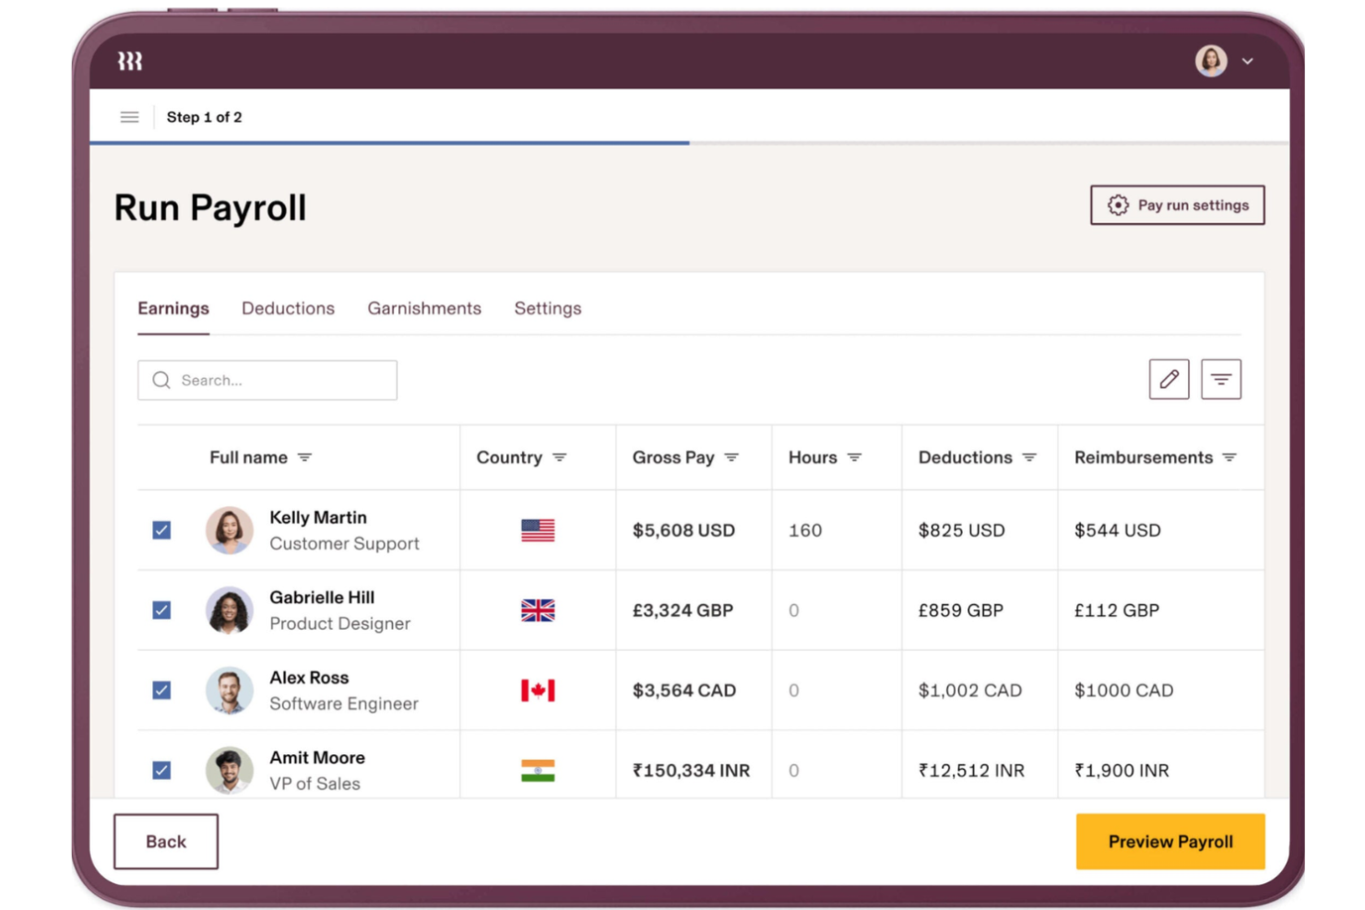Click the search magnifier icon
The image size is (1365, 910).
point(161,380)
